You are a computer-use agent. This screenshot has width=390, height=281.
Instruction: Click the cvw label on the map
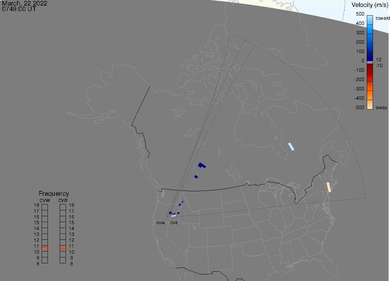click(x=161, y=223)
